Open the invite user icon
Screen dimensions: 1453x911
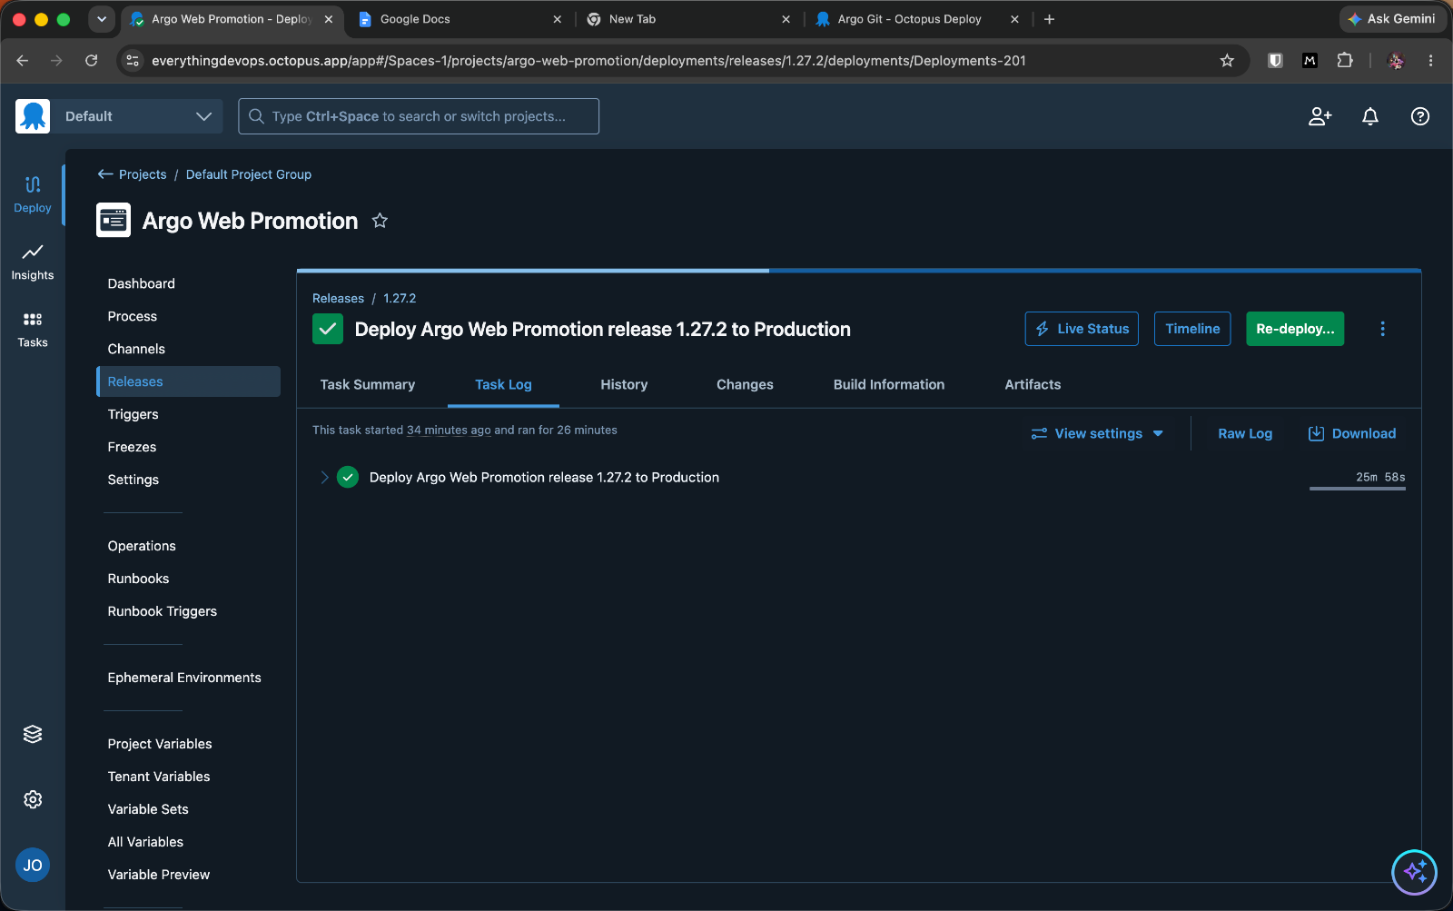(x=1320, y=116)
